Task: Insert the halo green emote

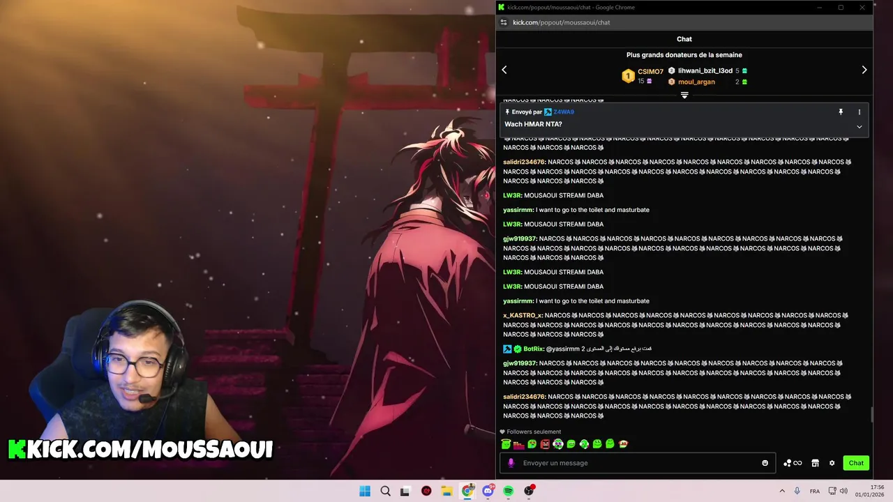Action: pyautogui.click(x=506, y=443)
